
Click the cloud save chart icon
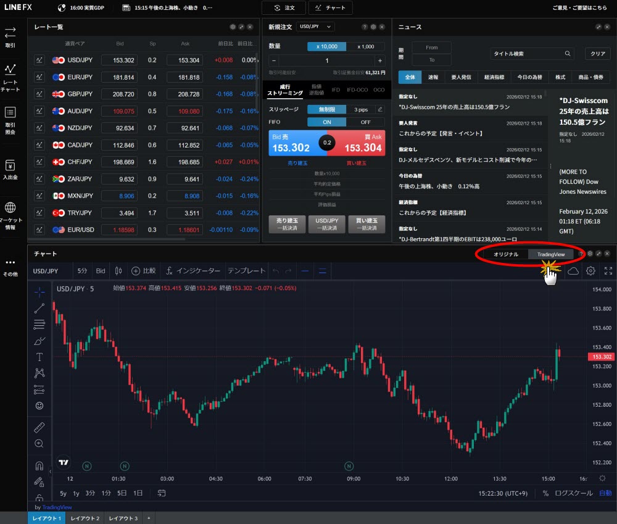point(573,271)
